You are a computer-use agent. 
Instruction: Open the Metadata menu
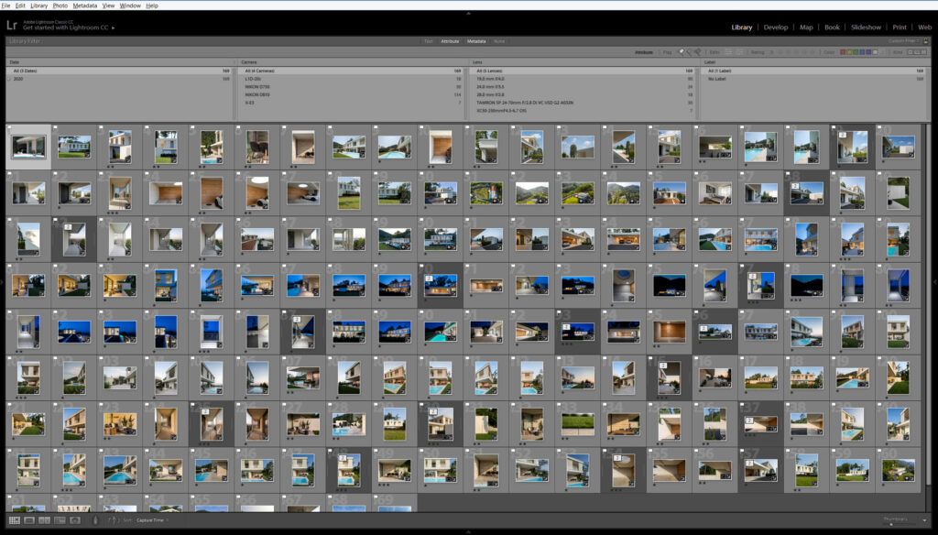[84, 5]
